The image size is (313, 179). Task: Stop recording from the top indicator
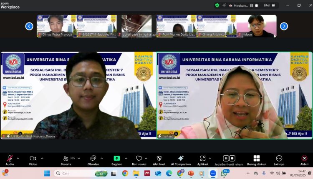pyautogui.click(x=257, y=5)
